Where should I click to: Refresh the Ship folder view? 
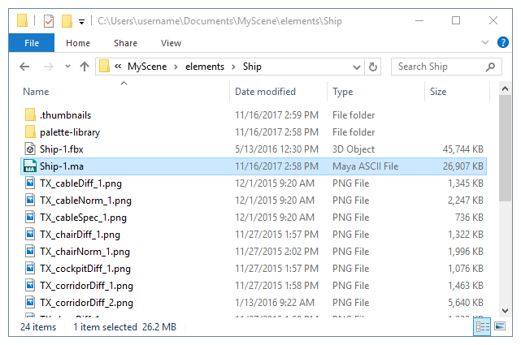(373, 67)
